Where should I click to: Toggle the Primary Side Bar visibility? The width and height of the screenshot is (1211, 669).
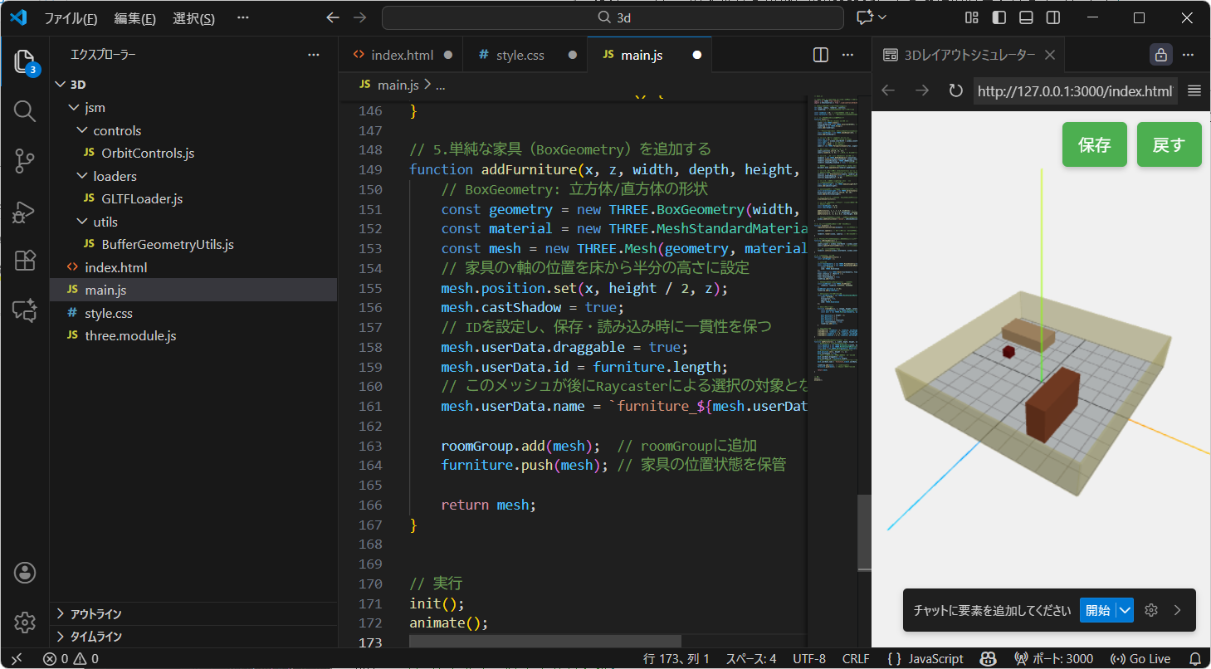click(x=999, y=17)
